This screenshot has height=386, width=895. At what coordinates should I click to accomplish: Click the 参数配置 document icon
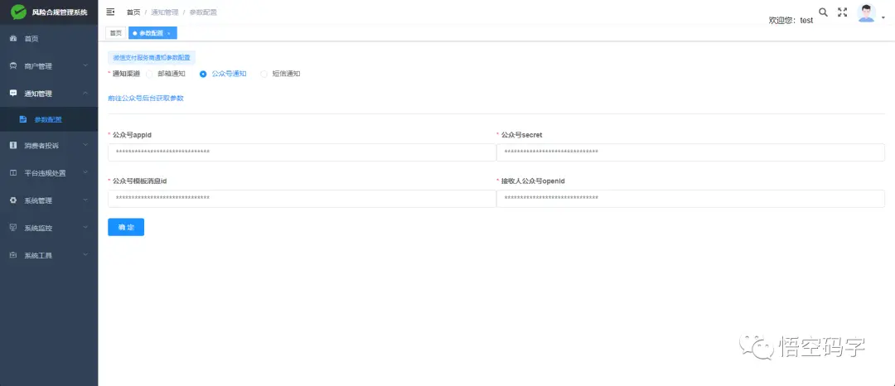(x=23, y=119)
